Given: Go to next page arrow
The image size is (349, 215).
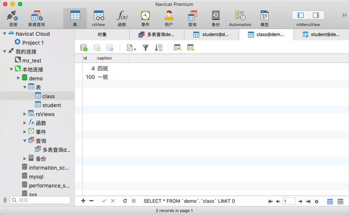Looking at the screenshot, I should pos(300,202).
